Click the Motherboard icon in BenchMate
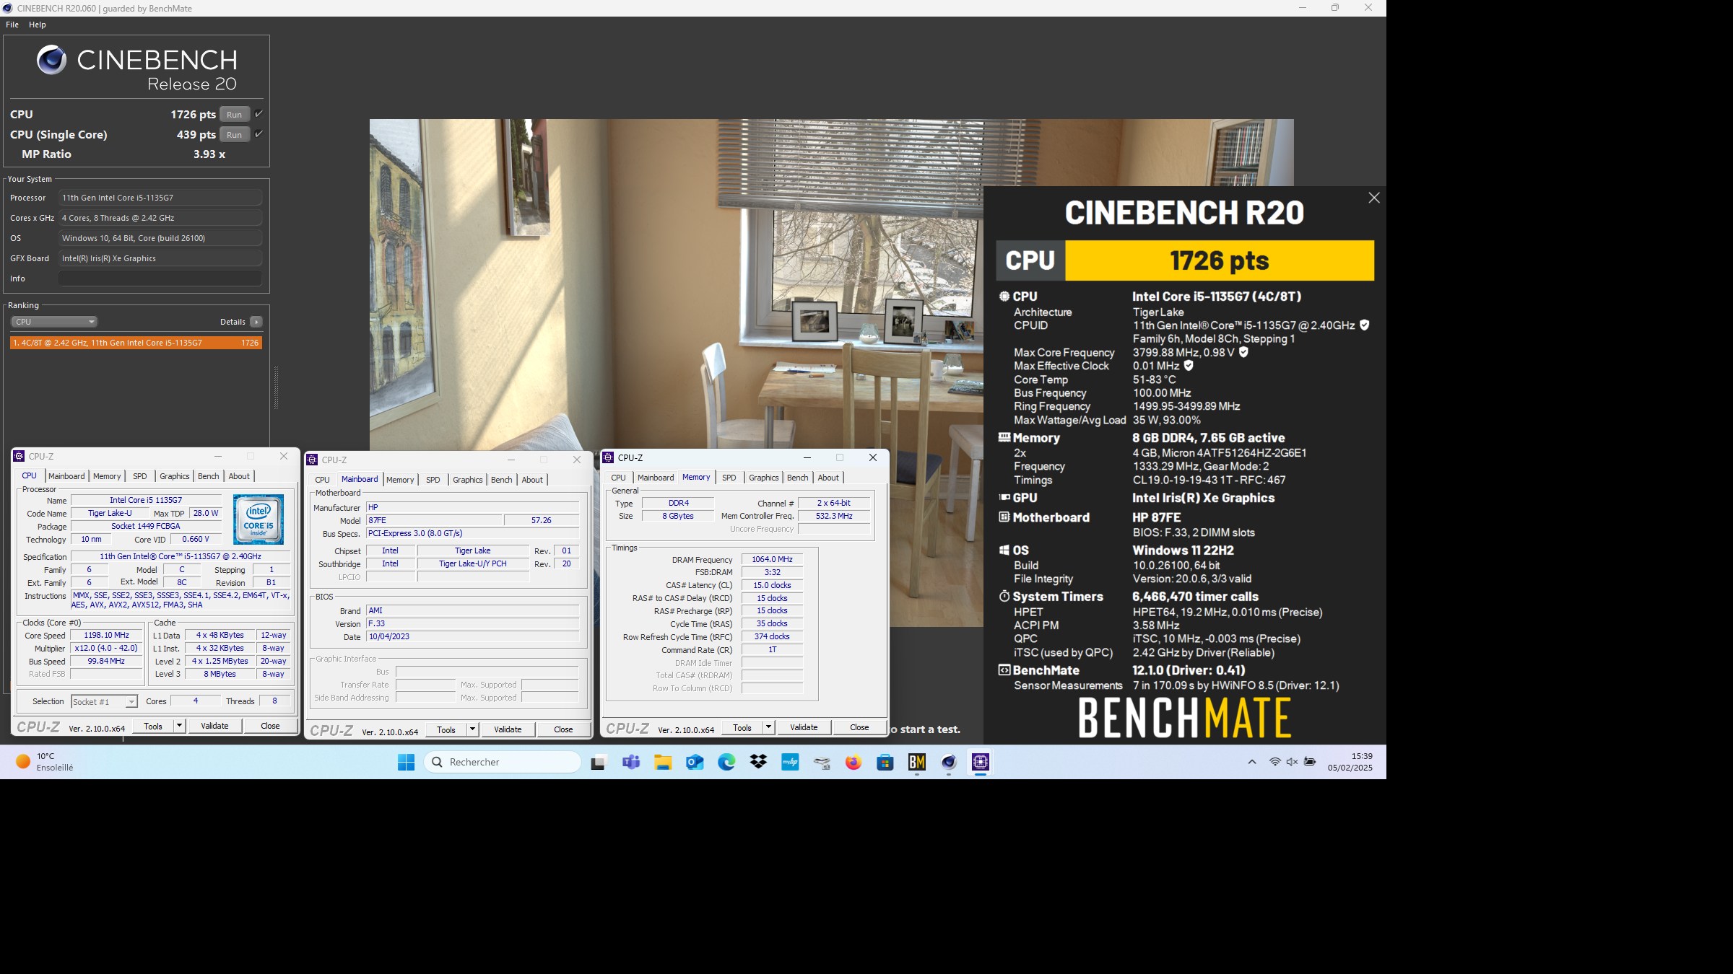Screen dimensions: 1733x974 point(1004,517)
